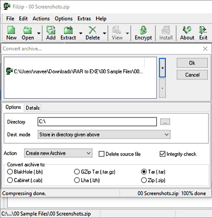212x218 pixels.
Task: Select Tar (.tar) format
Action: 144,171
